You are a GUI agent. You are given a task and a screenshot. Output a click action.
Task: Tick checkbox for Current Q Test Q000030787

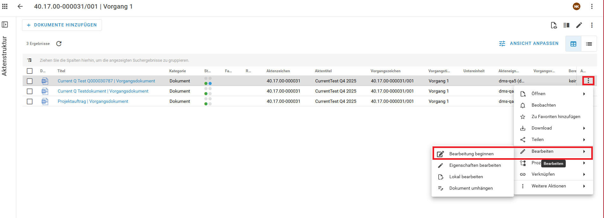30,81
